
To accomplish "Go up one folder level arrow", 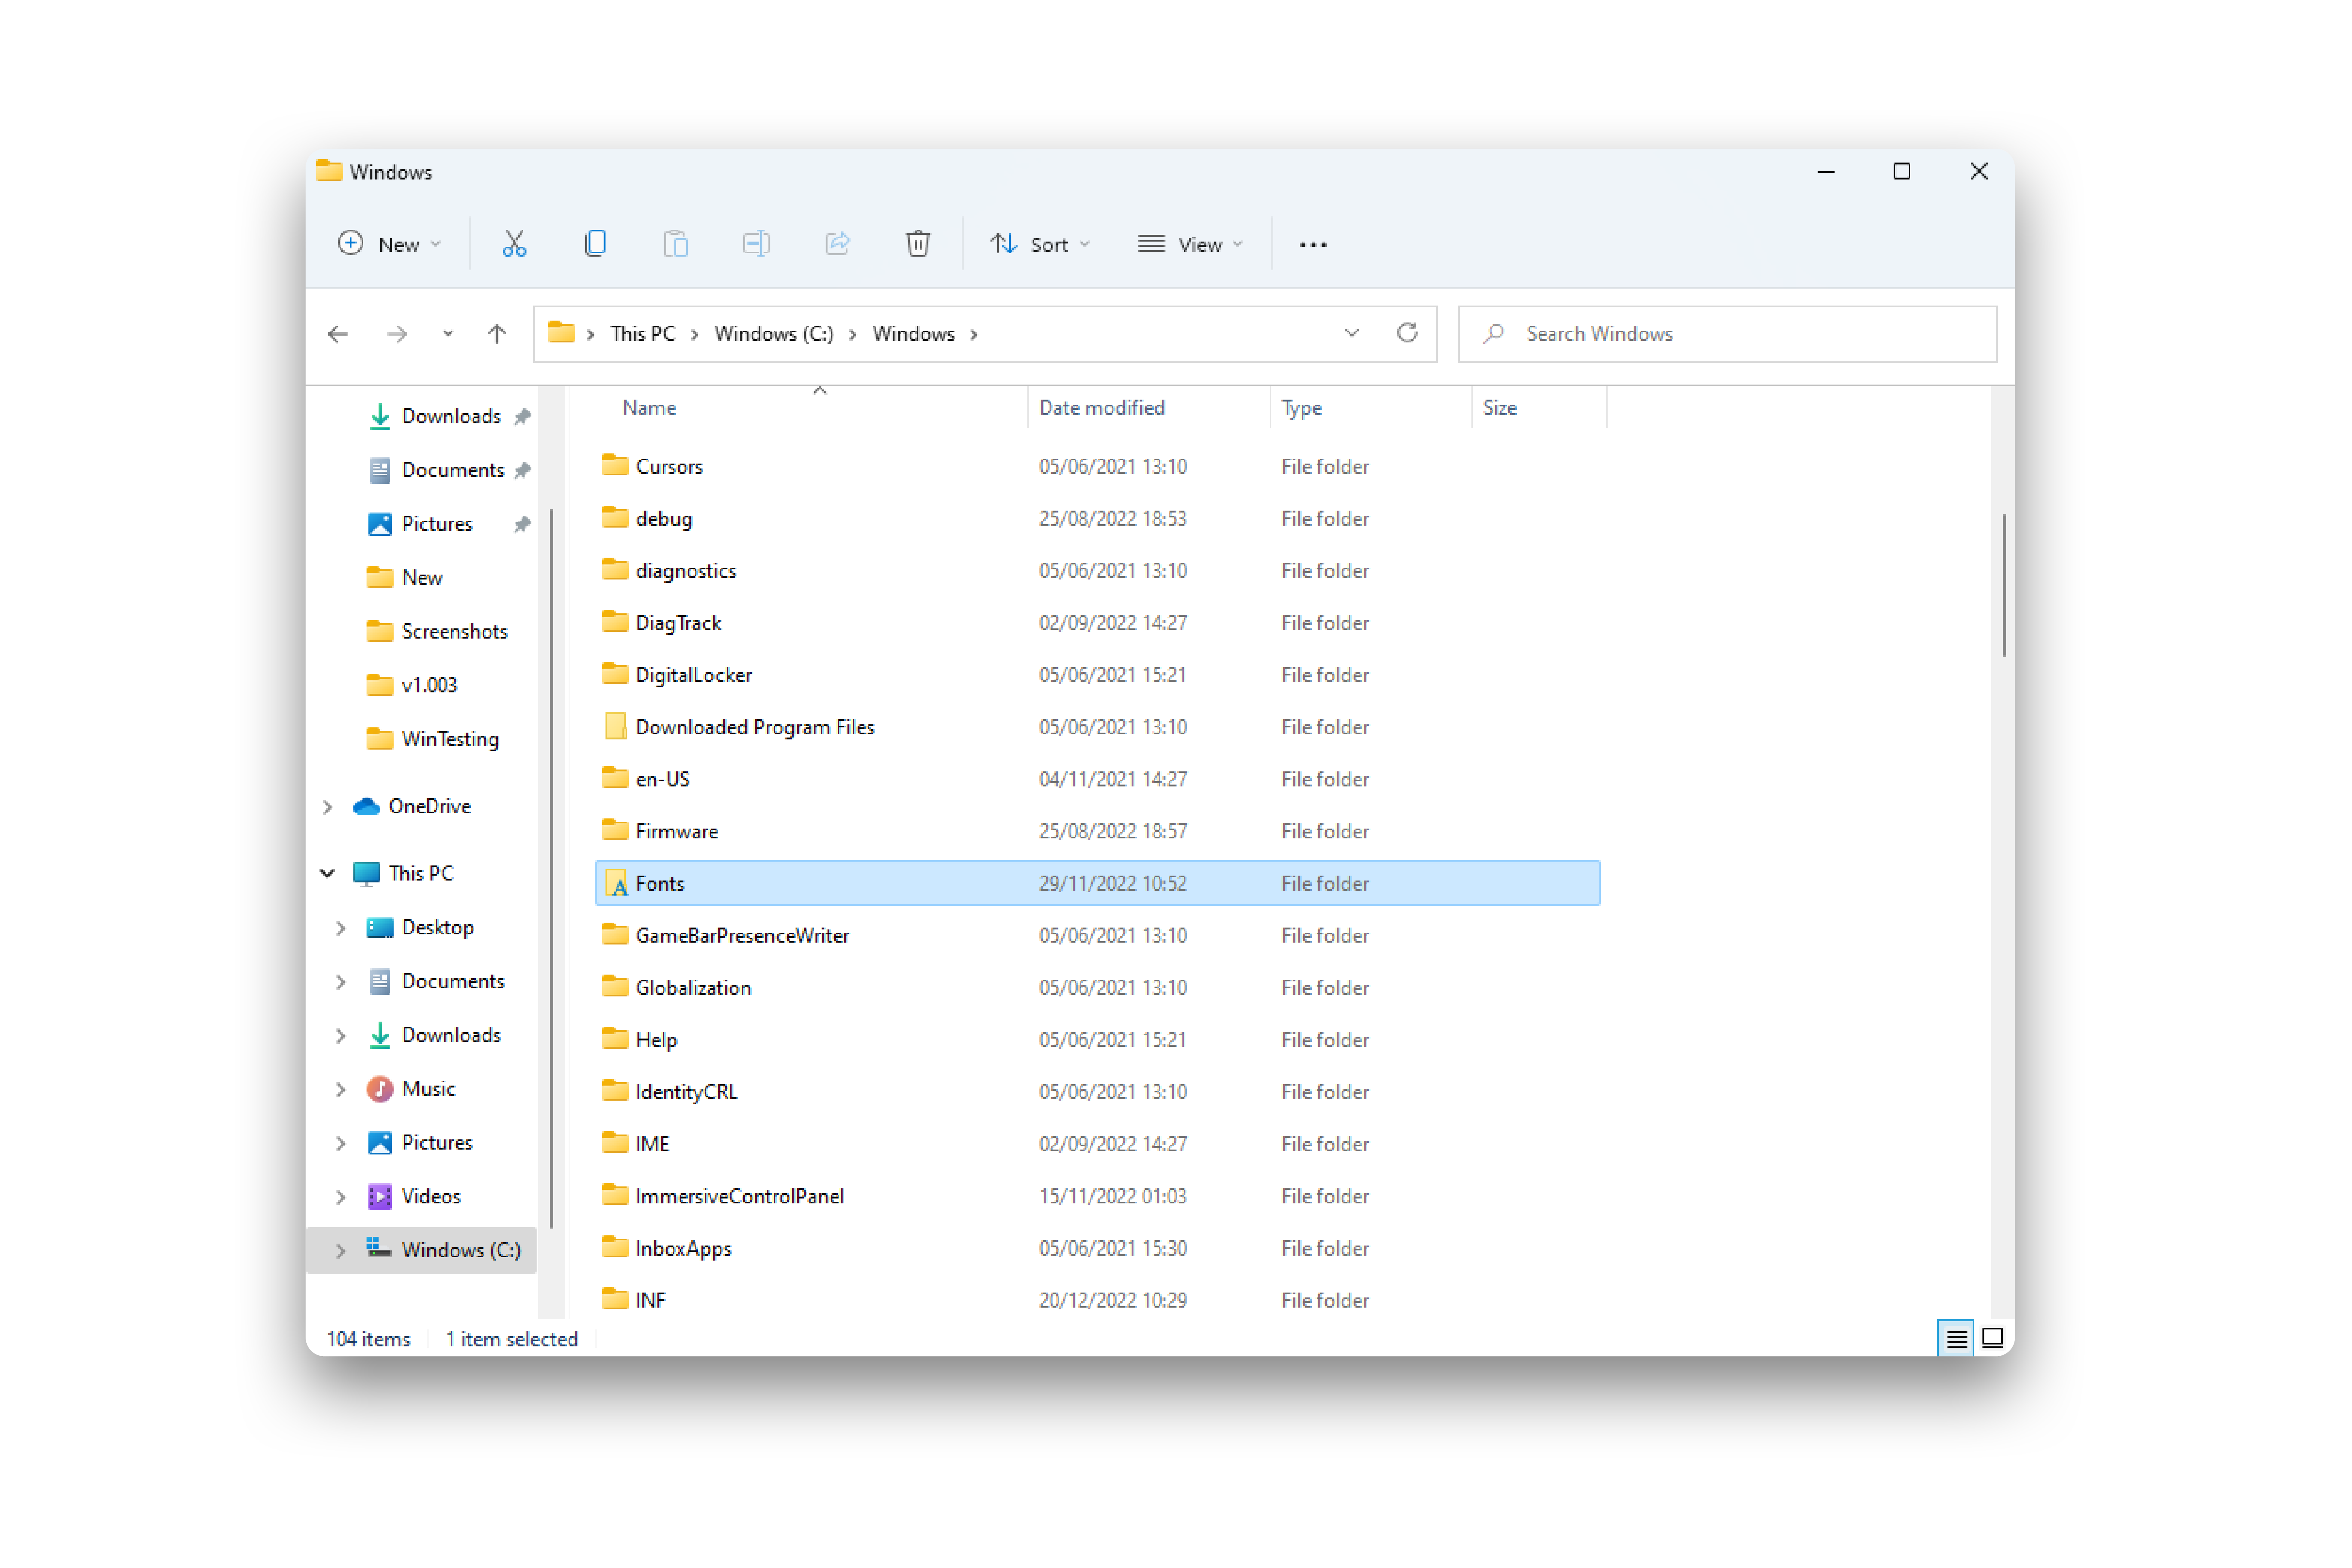I will click(497, 334).
